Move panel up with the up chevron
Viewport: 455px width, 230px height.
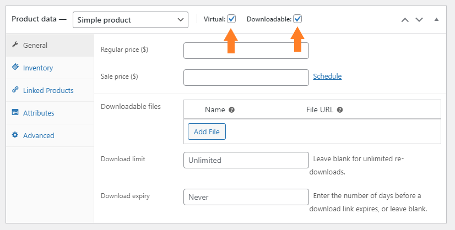click(x=405, y=20)
